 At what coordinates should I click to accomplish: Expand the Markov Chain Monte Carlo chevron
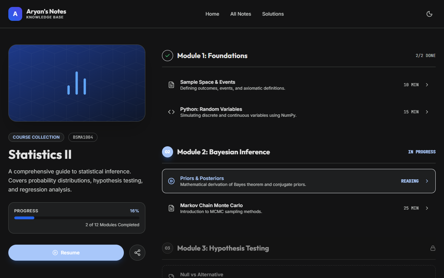point(427,208)
